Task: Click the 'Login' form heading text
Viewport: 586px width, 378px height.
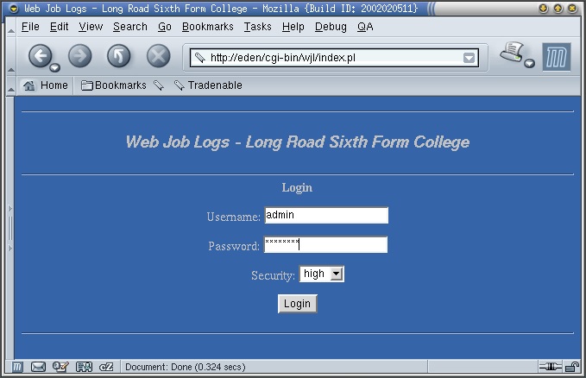Action: tap(297, 187)
